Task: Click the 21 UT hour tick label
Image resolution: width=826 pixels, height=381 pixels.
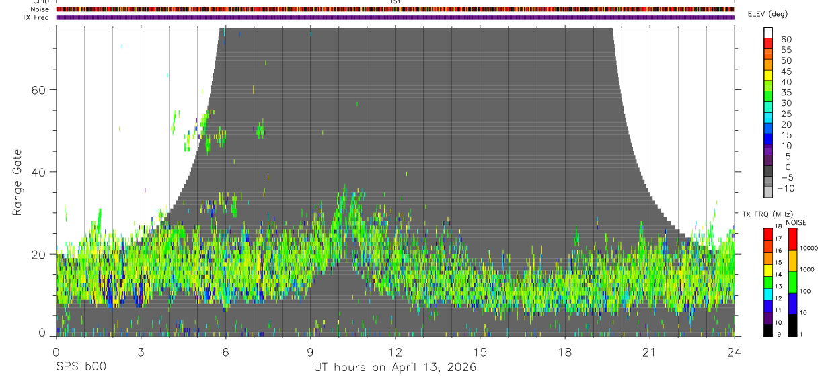Action: click(x=650, y=353)
